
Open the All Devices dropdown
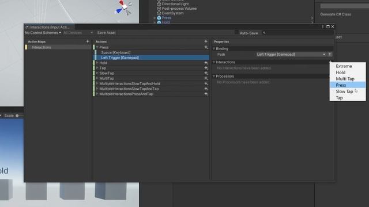coord(78,33)
